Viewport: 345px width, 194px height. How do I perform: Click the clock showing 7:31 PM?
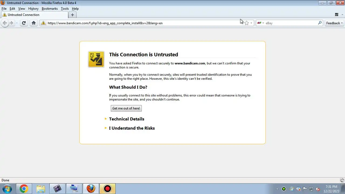click(x=331, y=187)
